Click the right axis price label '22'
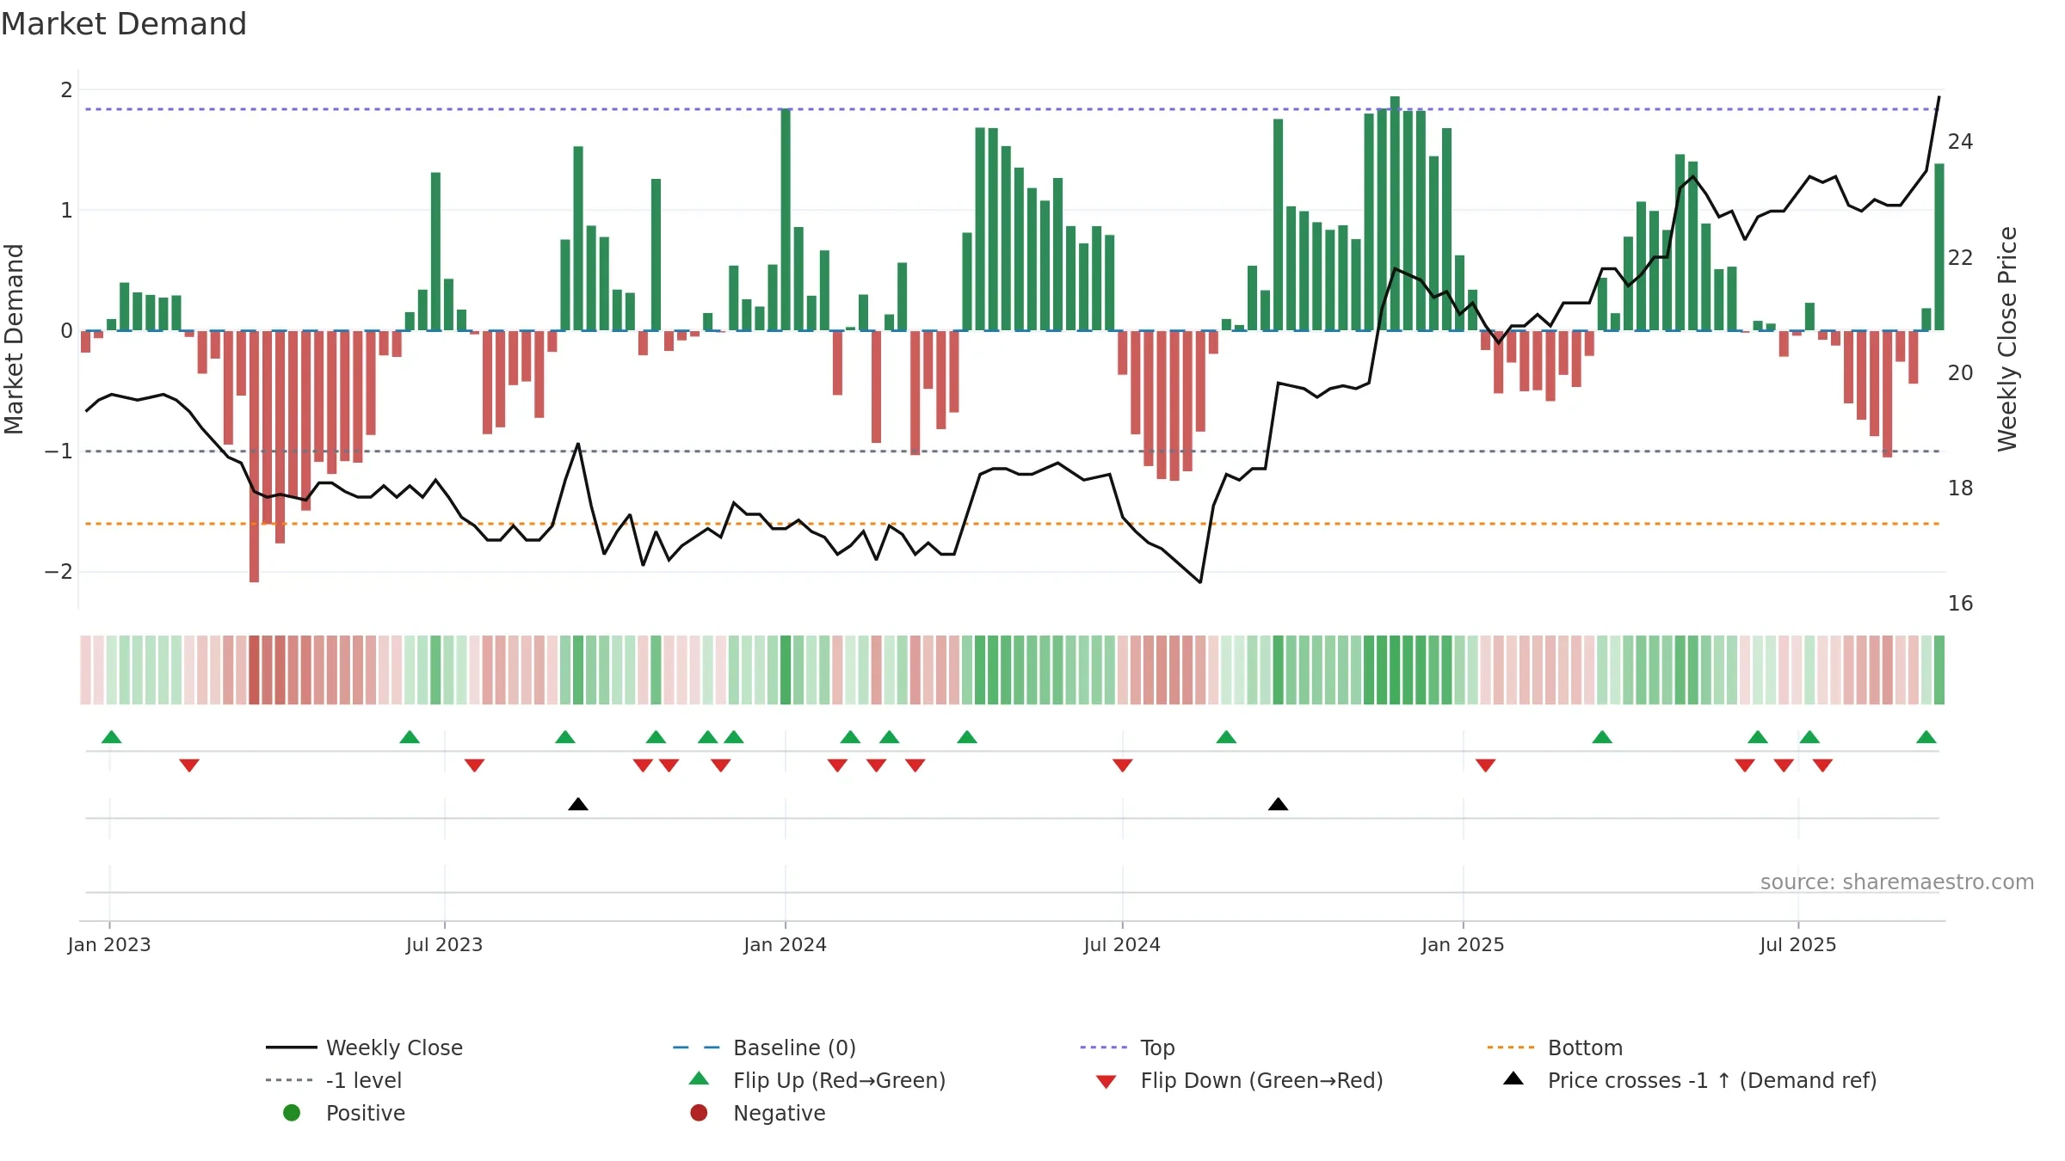Viewport: 2065px width, 1161px height. 1961,257
